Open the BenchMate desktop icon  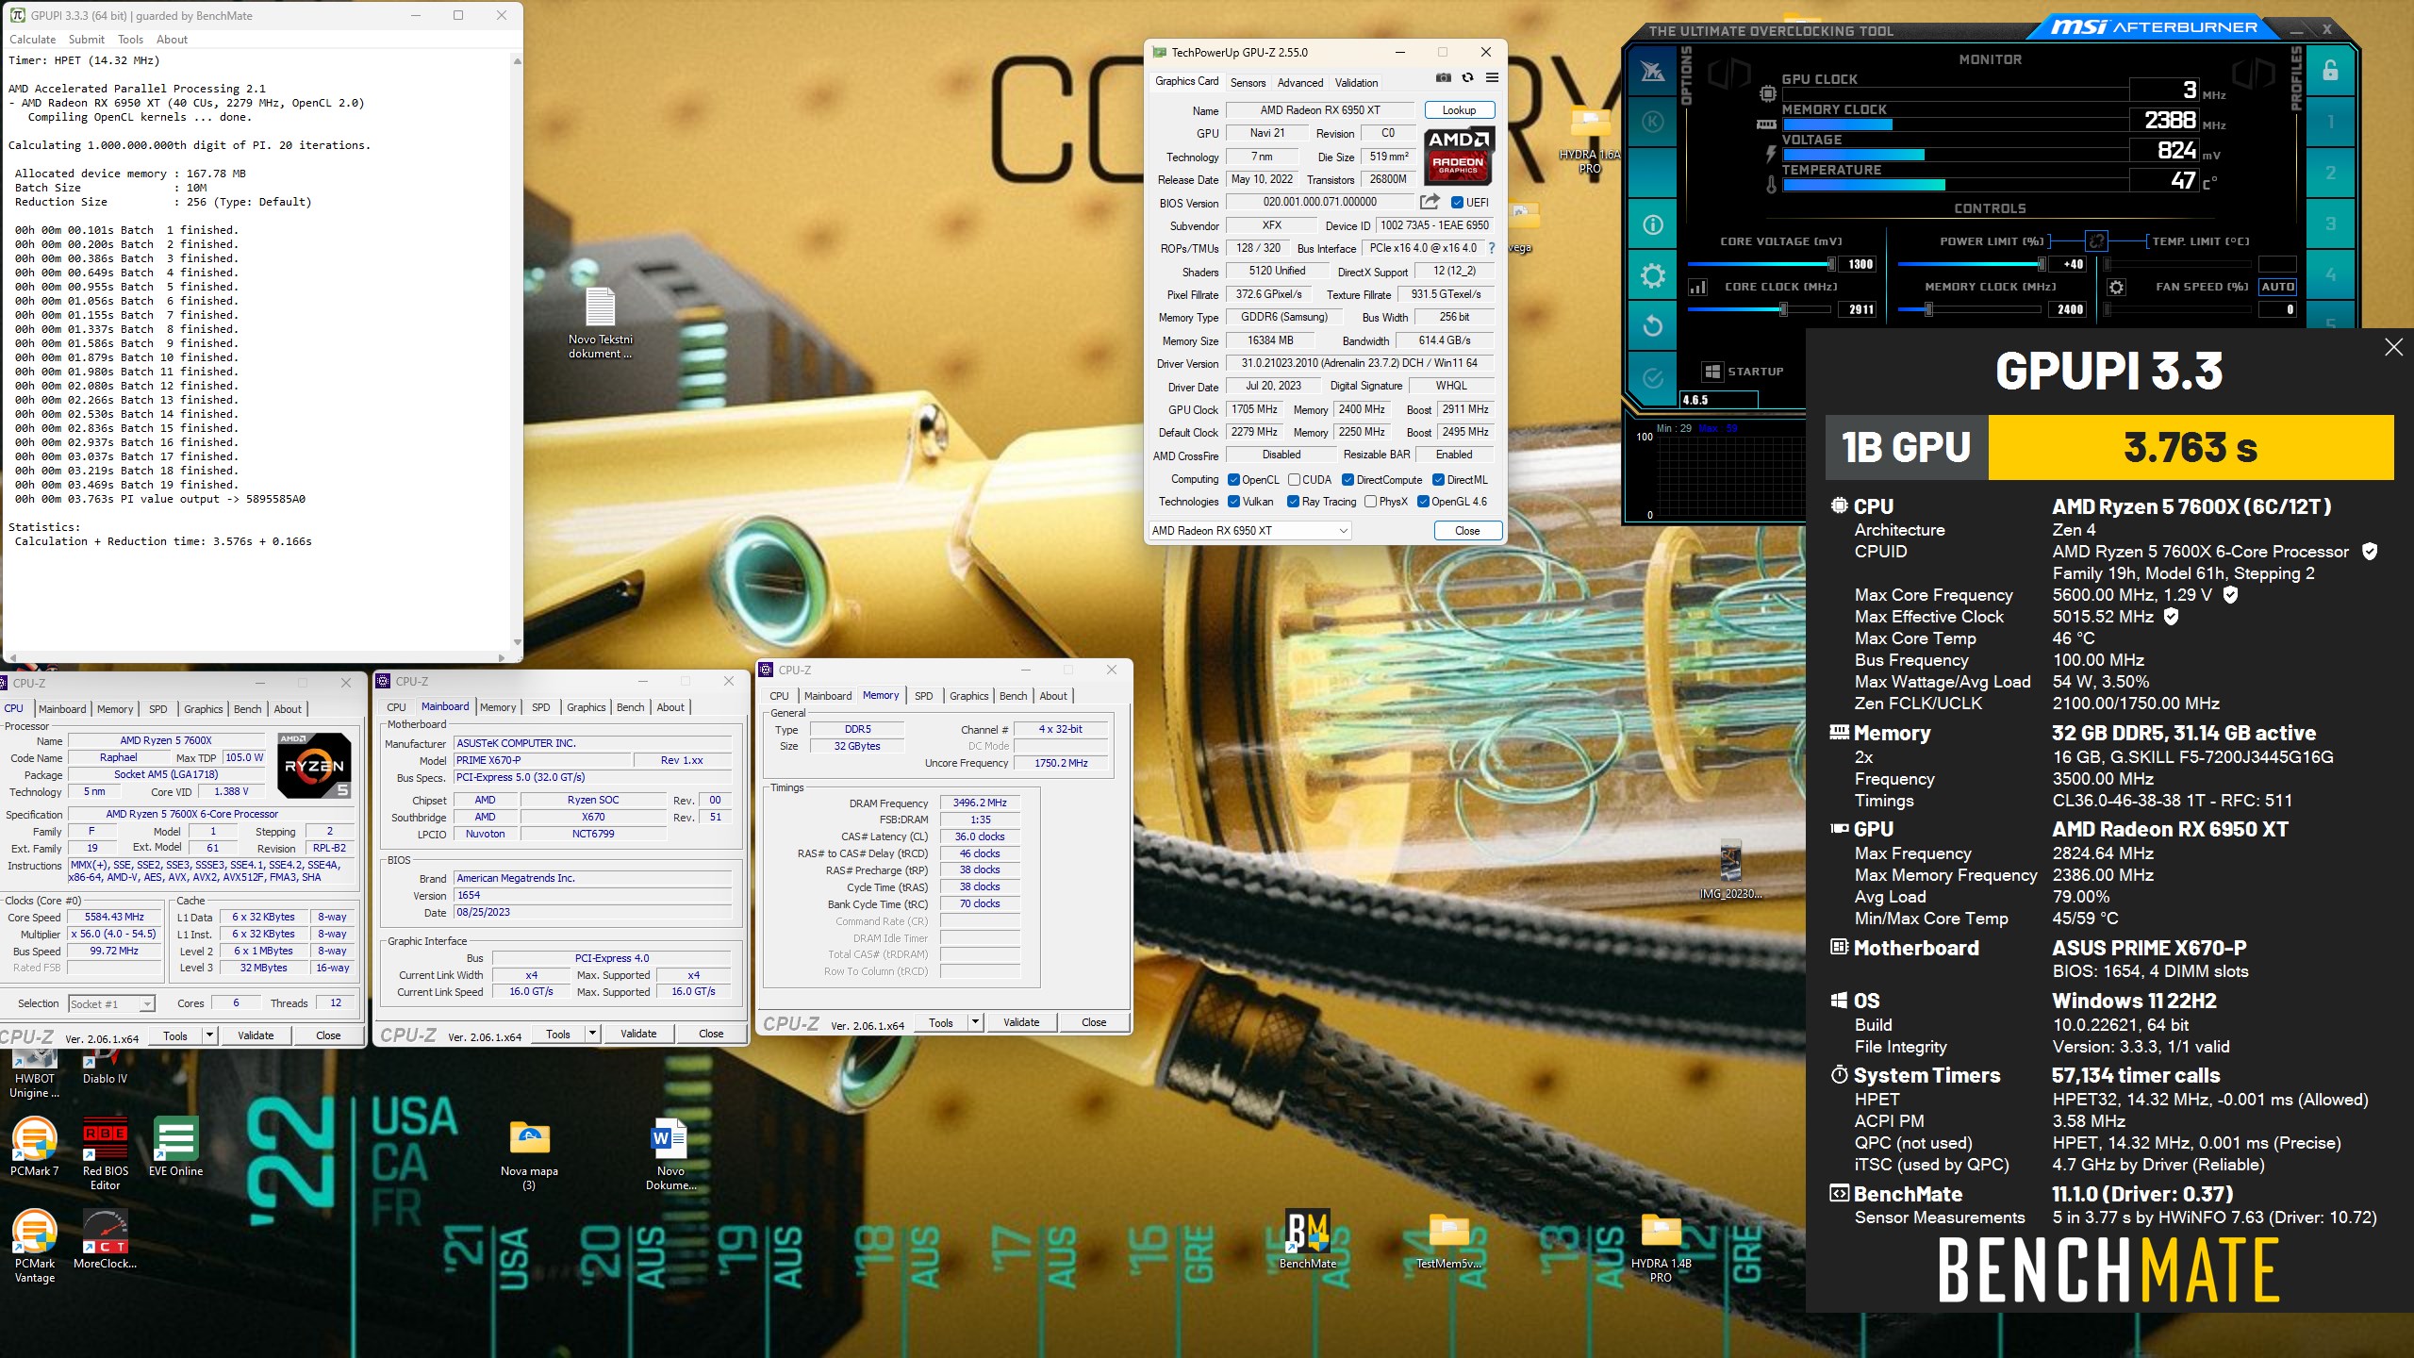pyautogui.click(x=1308, y=1238)
